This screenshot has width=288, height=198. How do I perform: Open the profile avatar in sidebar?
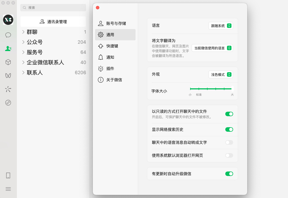point(8,20)
